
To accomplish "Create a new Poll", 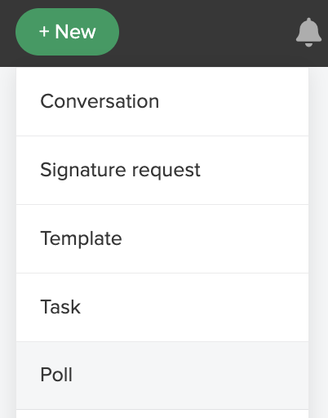I will pyautogui.click(x=162, y=376).
